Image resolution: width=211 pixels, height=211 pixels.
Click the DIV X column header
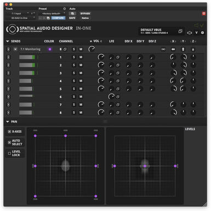click(x=128, y=42)
